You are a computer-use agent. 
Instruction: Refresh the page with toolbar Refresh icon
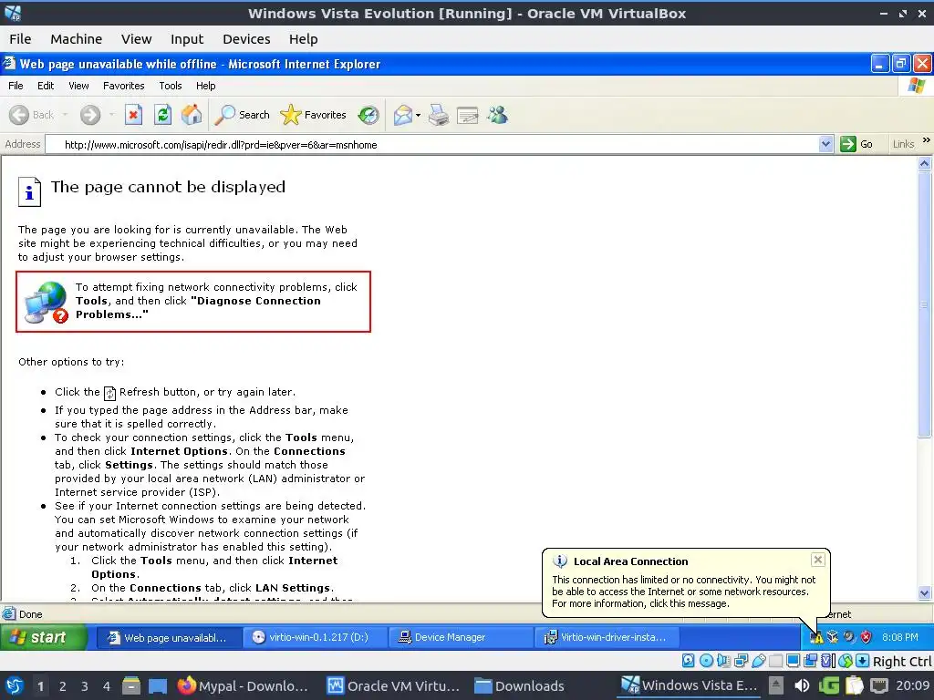pyautogui.click(x=162, y=115)
